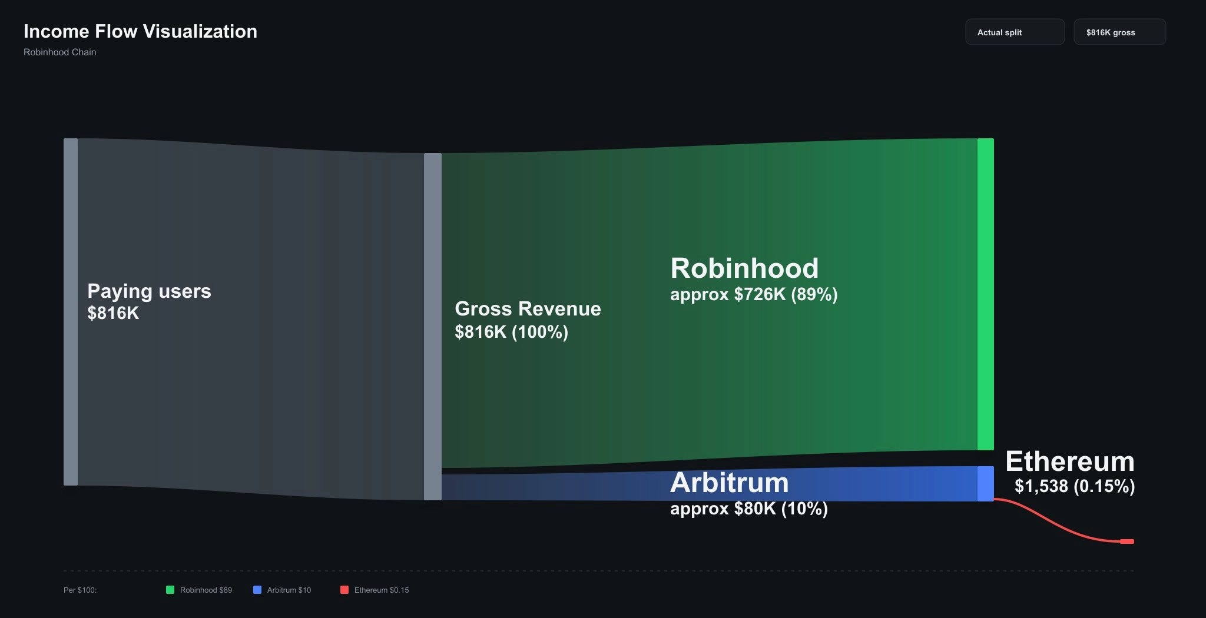
Task: Click the "Ethereum $0.15" legend text
Action: [382, 590]
